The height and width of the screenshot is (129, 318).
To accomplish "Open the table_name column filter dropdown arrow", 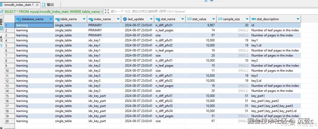I will (84, 19).
